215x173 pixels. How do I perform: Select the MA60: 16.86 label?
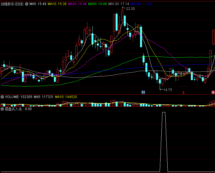97,4
